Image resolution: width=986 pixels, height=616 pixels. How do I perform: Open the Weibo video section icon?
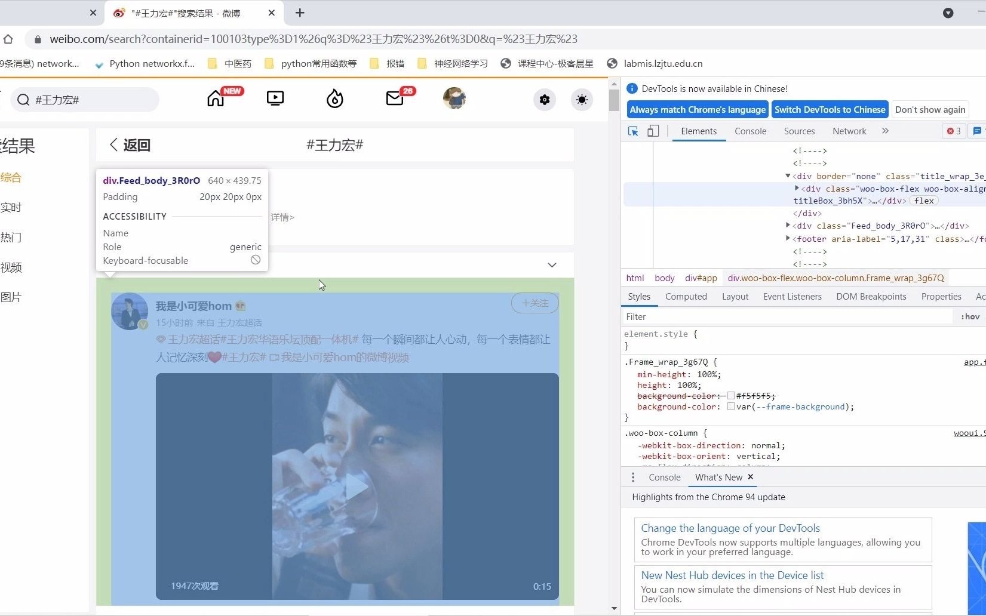(x=275, y=98)
